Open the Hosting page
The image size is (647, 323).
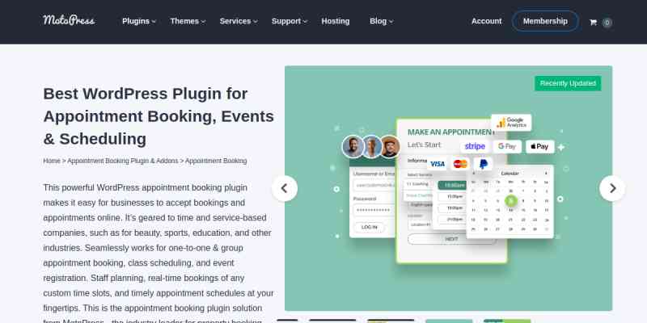click(x=336, y=21)
